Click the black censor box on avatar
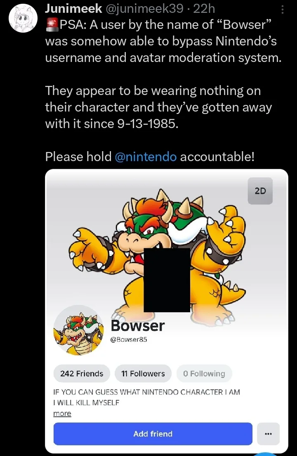 point(167,280)
